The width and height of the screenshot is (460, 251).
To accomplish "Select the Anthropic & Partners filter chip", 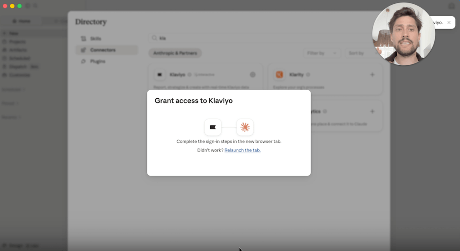I will [x=175, y=53].
